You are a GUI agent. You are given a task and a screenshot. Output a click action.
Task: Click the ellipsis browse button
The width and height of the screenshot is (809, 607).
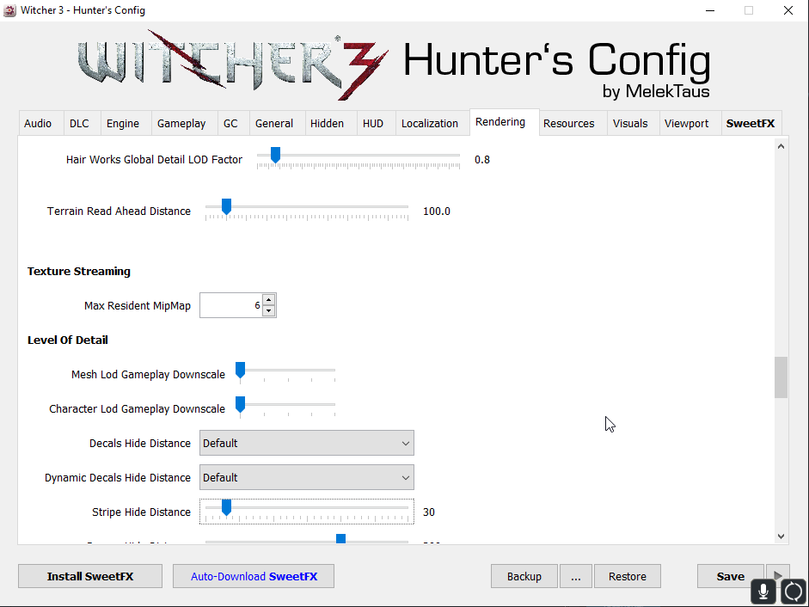tap(576, 576)
